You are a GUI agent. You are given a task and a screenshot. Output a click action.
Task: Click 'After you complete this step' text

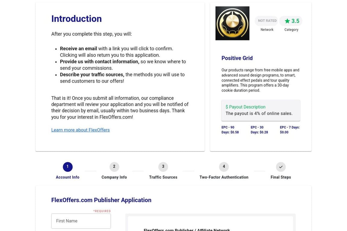[91, 34]
